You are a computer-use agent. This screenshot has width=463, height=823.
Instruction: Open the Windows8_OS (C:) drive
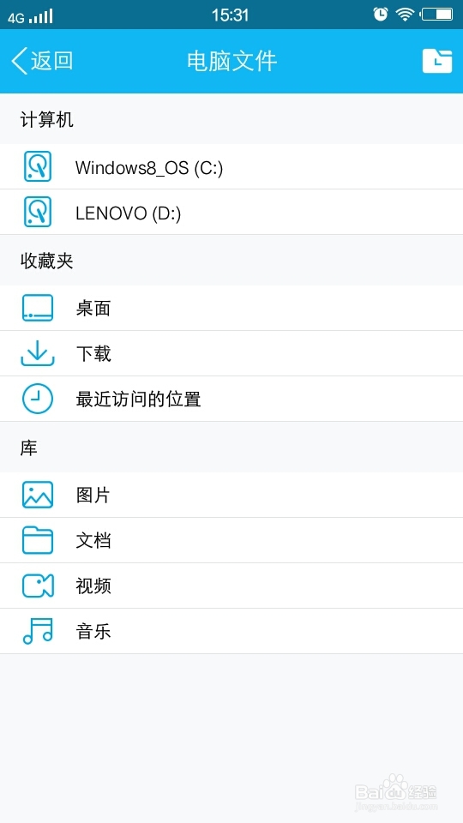pyautogui.click(x=231, y=167)
